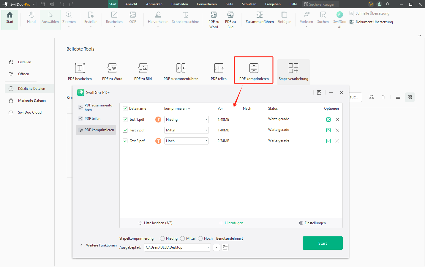Select Hoch batch compression radio

[200, 238]
